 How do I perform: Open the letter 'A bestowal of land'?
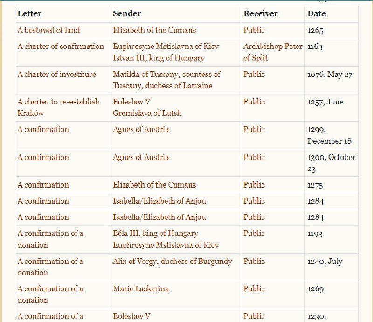pos(48,30)
